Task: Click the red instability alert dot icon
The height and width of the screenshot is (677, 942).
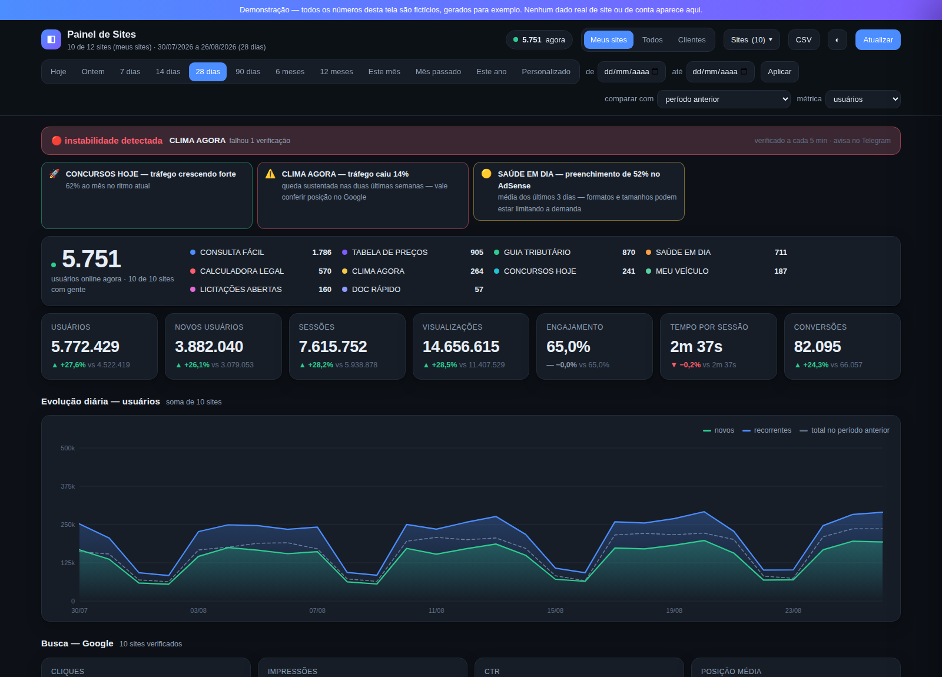Action: tap(57, 141)
